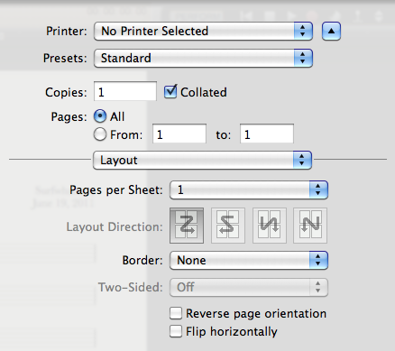Enable Flip horizontally checkbox
Screen dimensions: 395x351
[x=176, y=331]
